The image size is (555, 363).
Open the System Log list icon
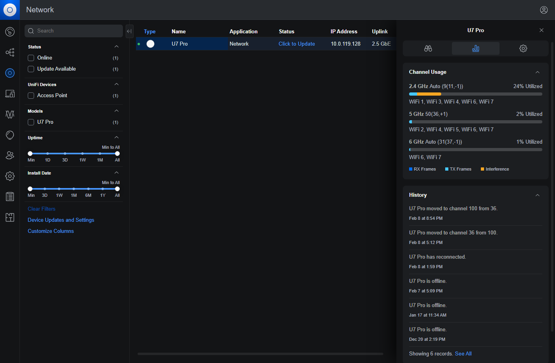click(x=10, y=196)
